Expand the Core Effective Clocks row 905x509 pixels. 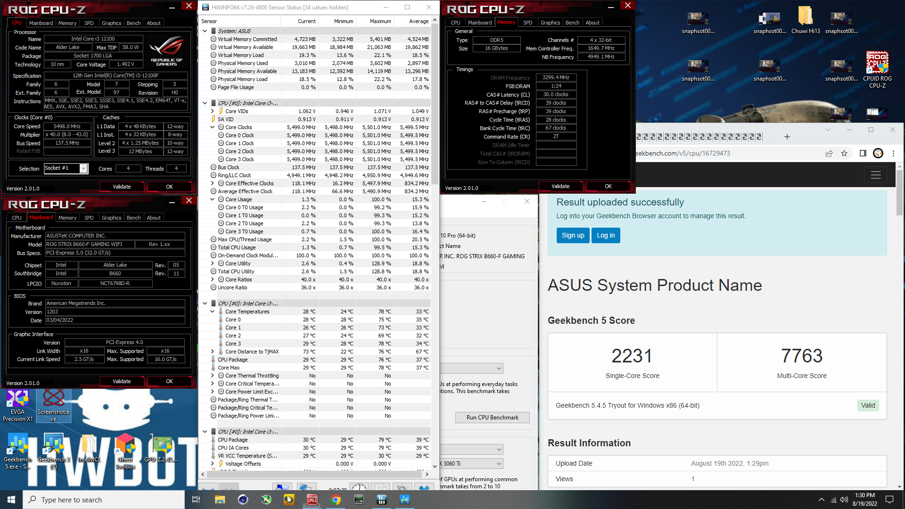tap(212, 183)
